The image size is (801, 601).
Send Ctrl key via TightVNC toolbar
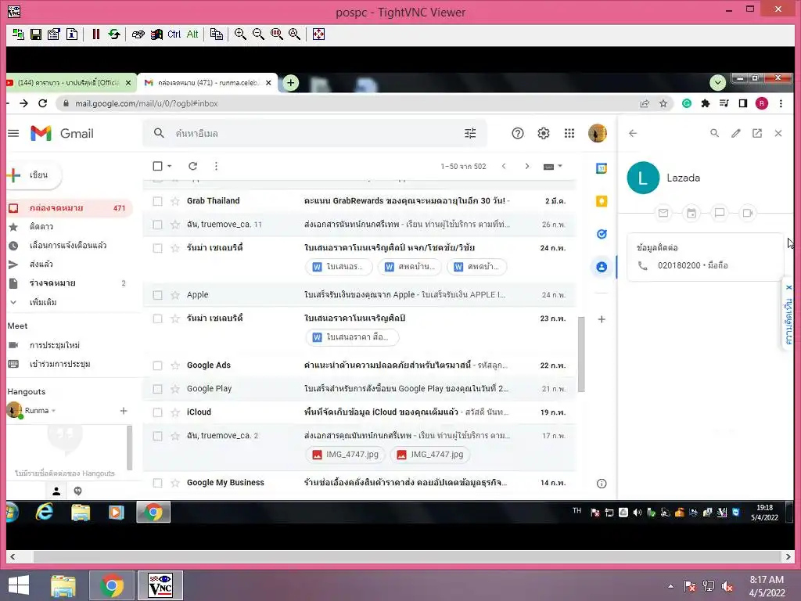pos(174,34)
